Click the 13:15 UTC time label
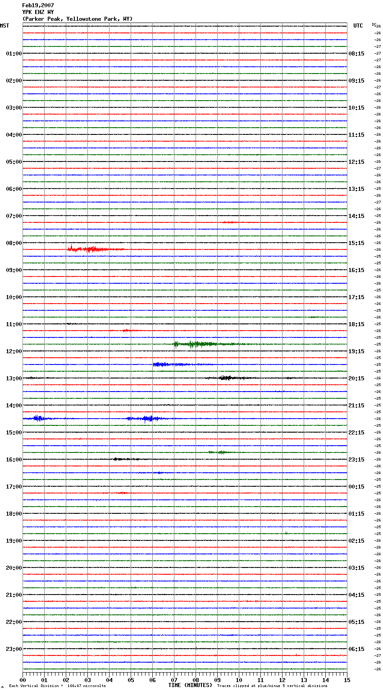383x692 pixels. coord(356,189)
